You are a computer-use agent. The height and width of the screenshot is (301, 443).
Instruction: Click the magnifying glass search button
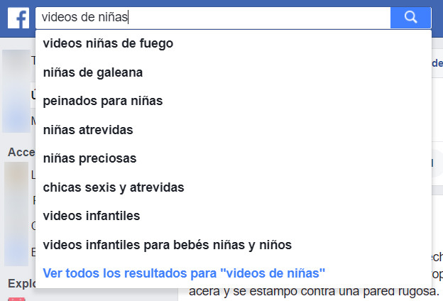tap(410, 18)
